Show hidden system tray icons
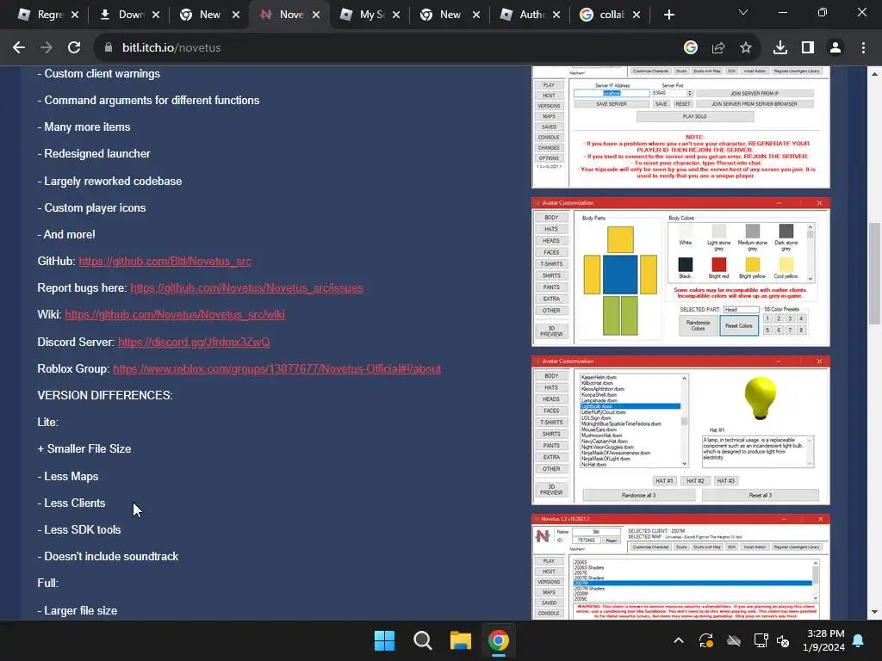The height and width of the screenshot is (661, 882). [x=679, y=640]
